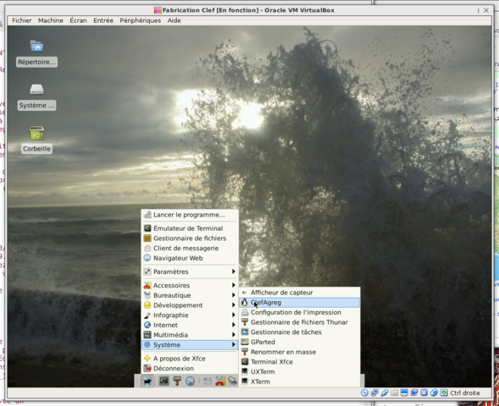The width and height of the screenshot is (499, 406).
Task: Click the Fabrication Clef VirtualBox title bar
Action: pyautogui.click(x=248, y=10)
